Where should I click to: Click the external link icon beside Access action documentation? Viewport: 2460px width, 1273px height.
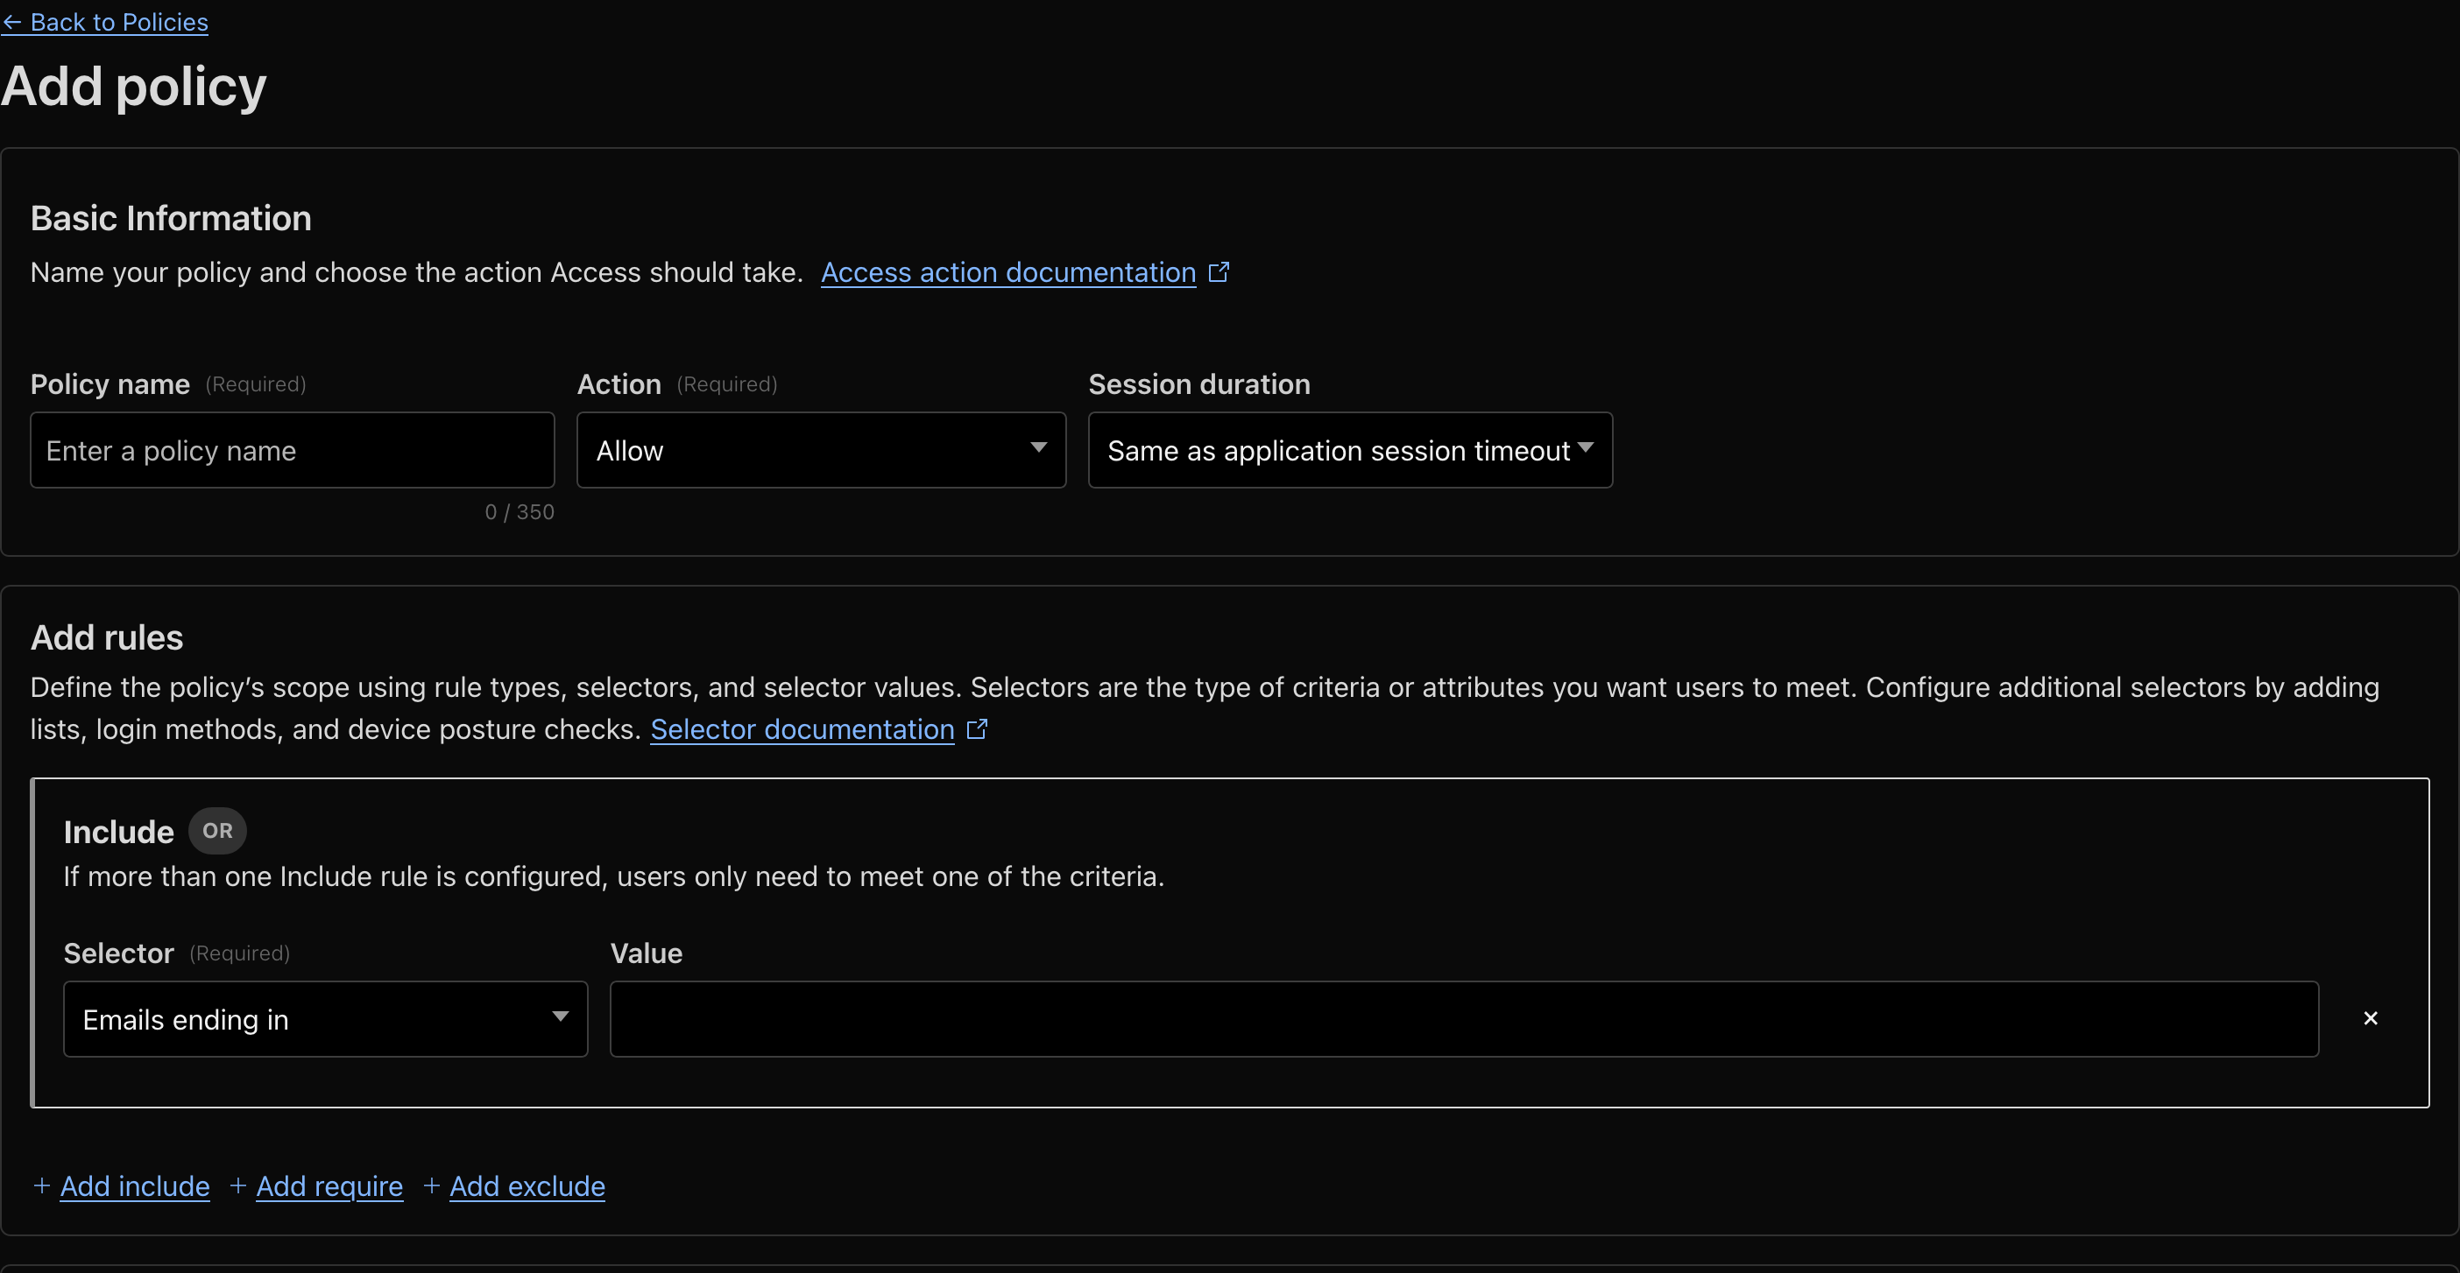click(1219, 272)
